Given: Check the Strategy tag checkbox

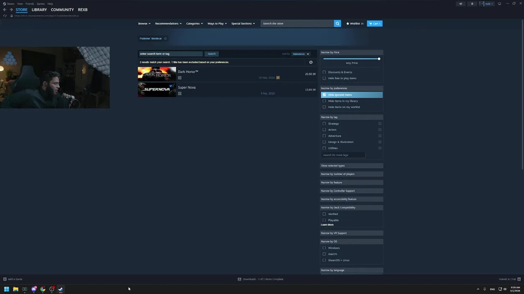Looking at the screenshot, I should (324, 124).
